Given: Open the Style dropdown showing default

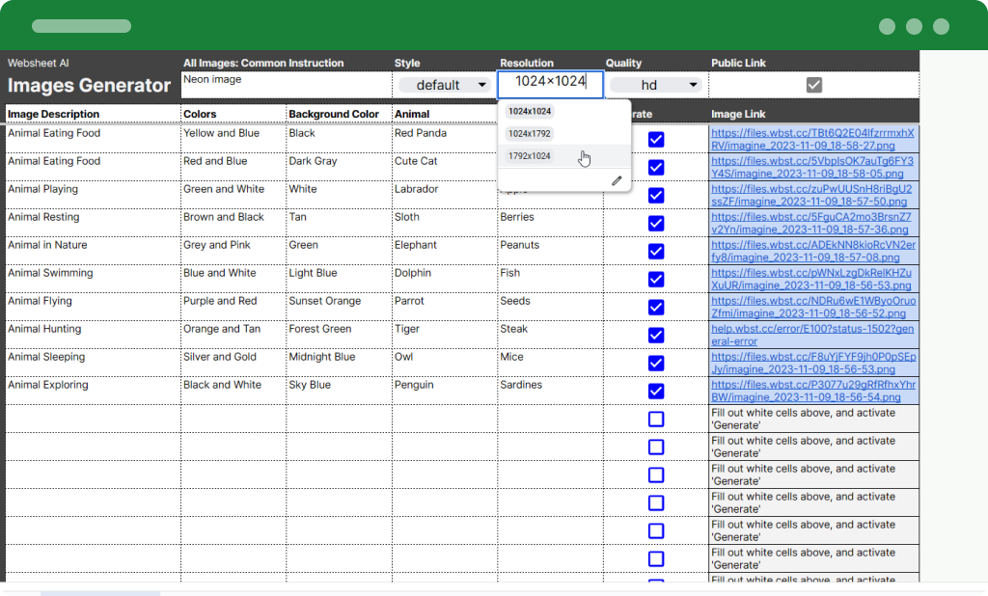Looking at the screenshot, I should click(x=445, y=85).
